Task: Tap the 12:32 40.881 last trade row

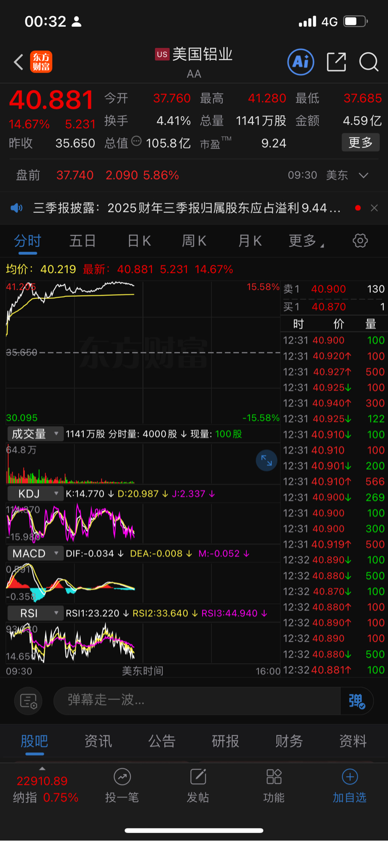Action: 334,670
